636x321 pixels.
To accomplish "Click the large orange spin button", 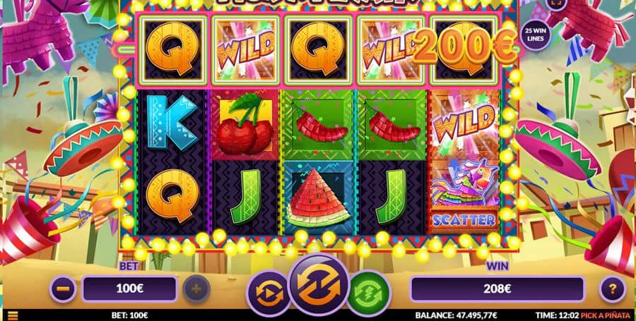I will [319, 284].
